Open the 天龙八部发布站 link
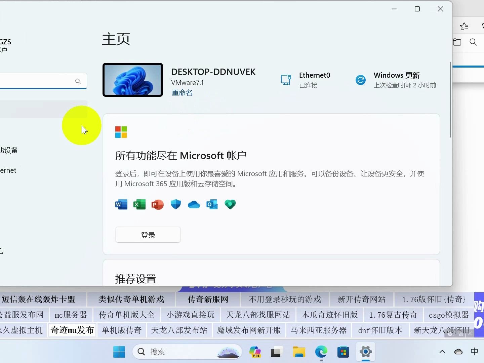The image size is (484, 363). click(179, 330)
